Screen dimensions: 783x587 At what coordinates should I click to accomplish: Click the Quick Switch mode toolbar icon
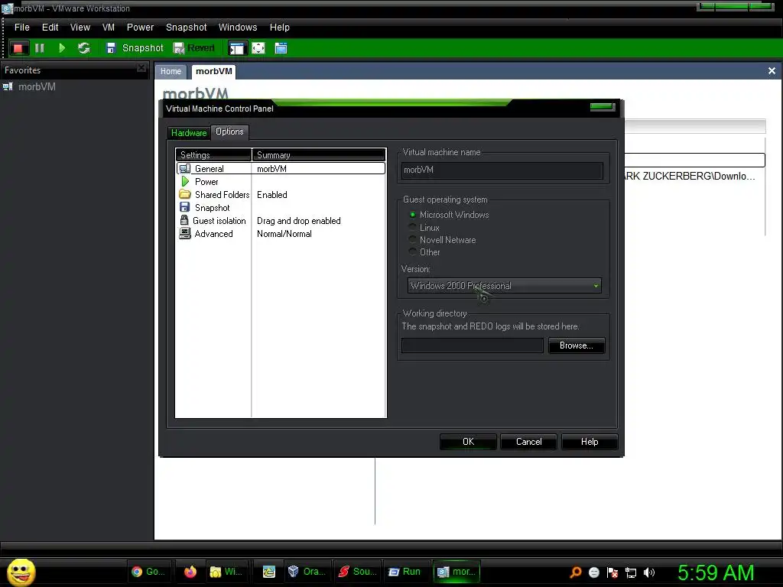click(x=281, y=48)
